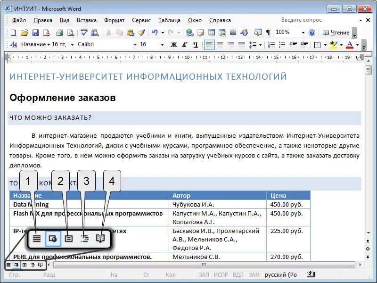This screenshot has width=377, height=283.
Task: Paste from clipboard
Action: [131, 33]
